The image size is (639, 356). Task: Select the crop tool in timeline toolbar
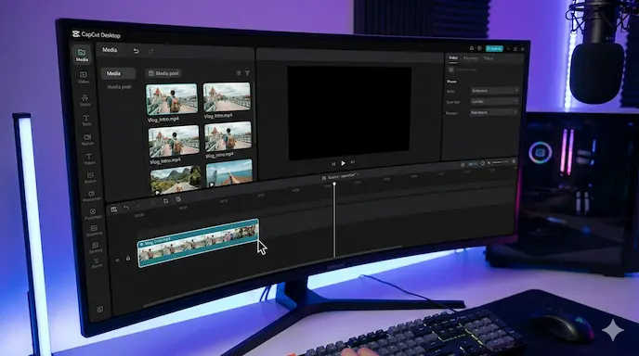(165, 200)
